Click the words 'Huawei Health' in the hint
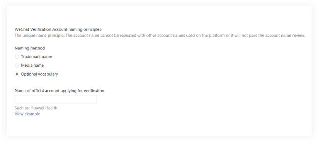The width and height of the screenshot is (318, 142). [x=44, y=108]
